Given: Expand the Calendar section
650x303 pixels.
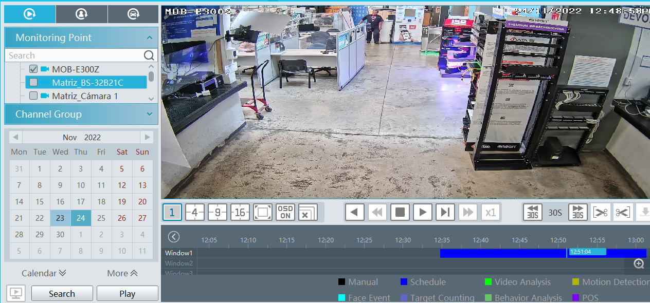Looking at the screenshot, I should point(44,273).
